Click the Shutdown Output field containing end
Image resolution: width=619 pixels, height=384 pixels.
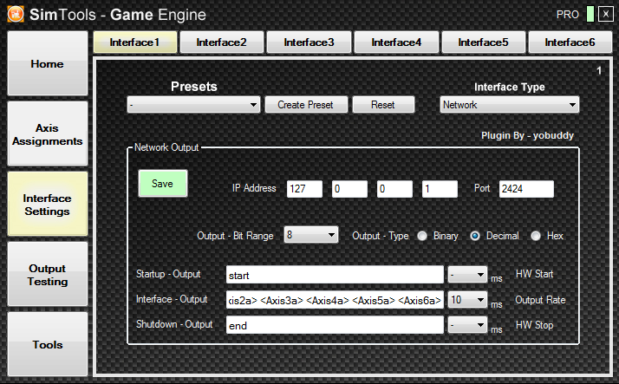pyautogui.click(x=335, y=325)
